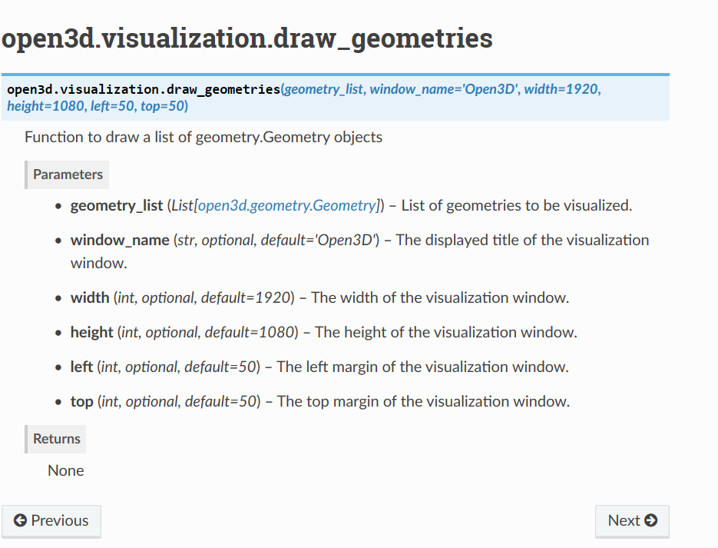Viewport: 718px width, 548px height.
Task: Click the highlighted signature box background
Action: [461, 108]
